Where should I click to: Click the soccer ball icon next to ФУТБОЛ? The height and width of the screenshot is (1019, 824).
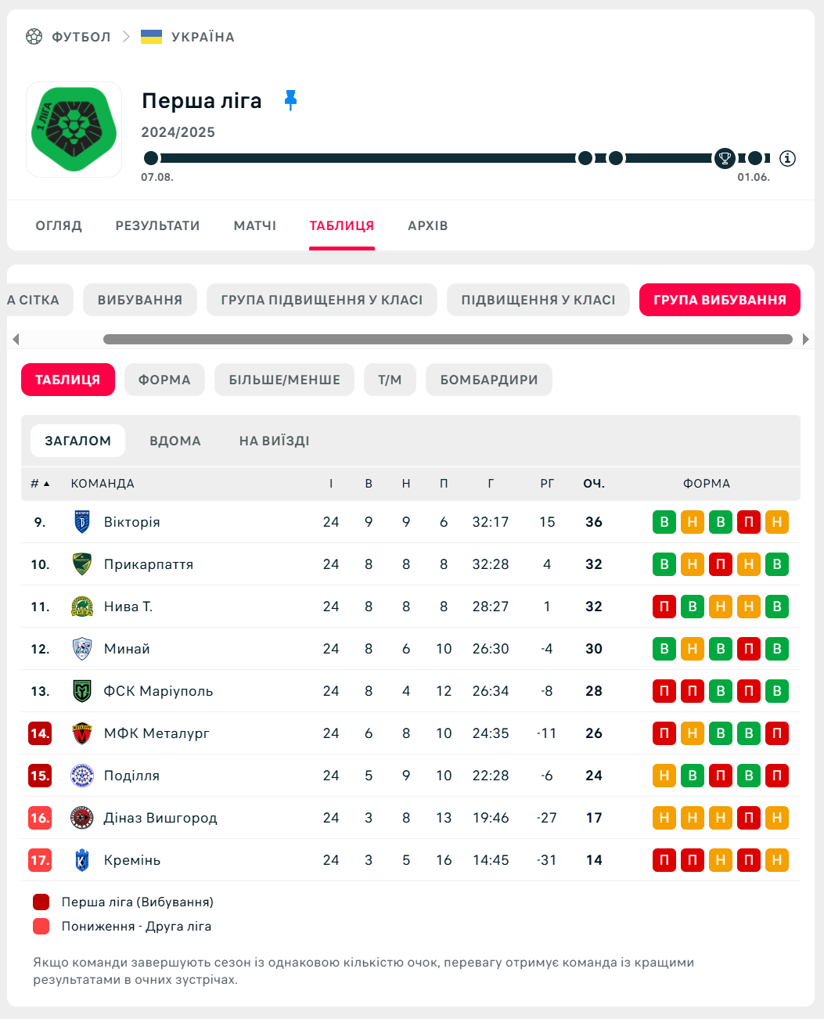tap(34, 37)
